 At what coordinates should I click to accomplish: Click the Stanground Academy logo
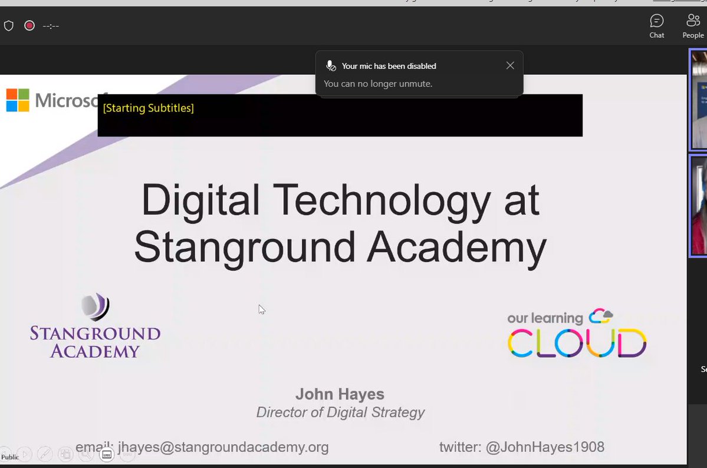point(95,326)
